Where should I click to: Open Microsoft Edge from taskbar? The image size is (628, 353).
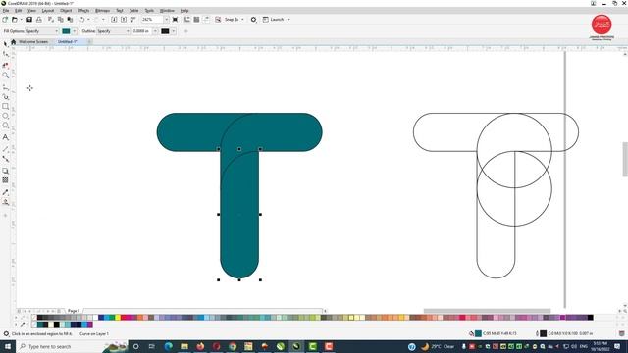168,346
